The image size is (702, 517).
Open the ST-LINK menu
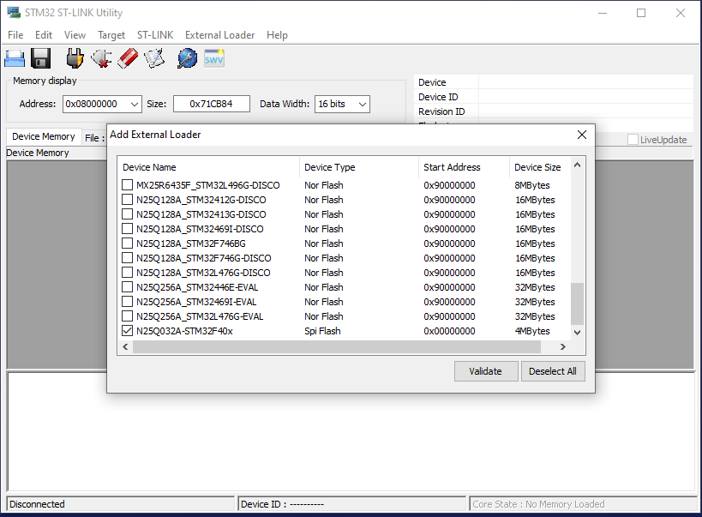point(155,35)
